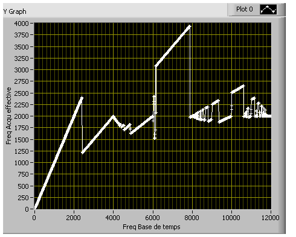Click the 0 minimum on the Y scale
This screenshot has width=296, height=237.
pos(27,209)
